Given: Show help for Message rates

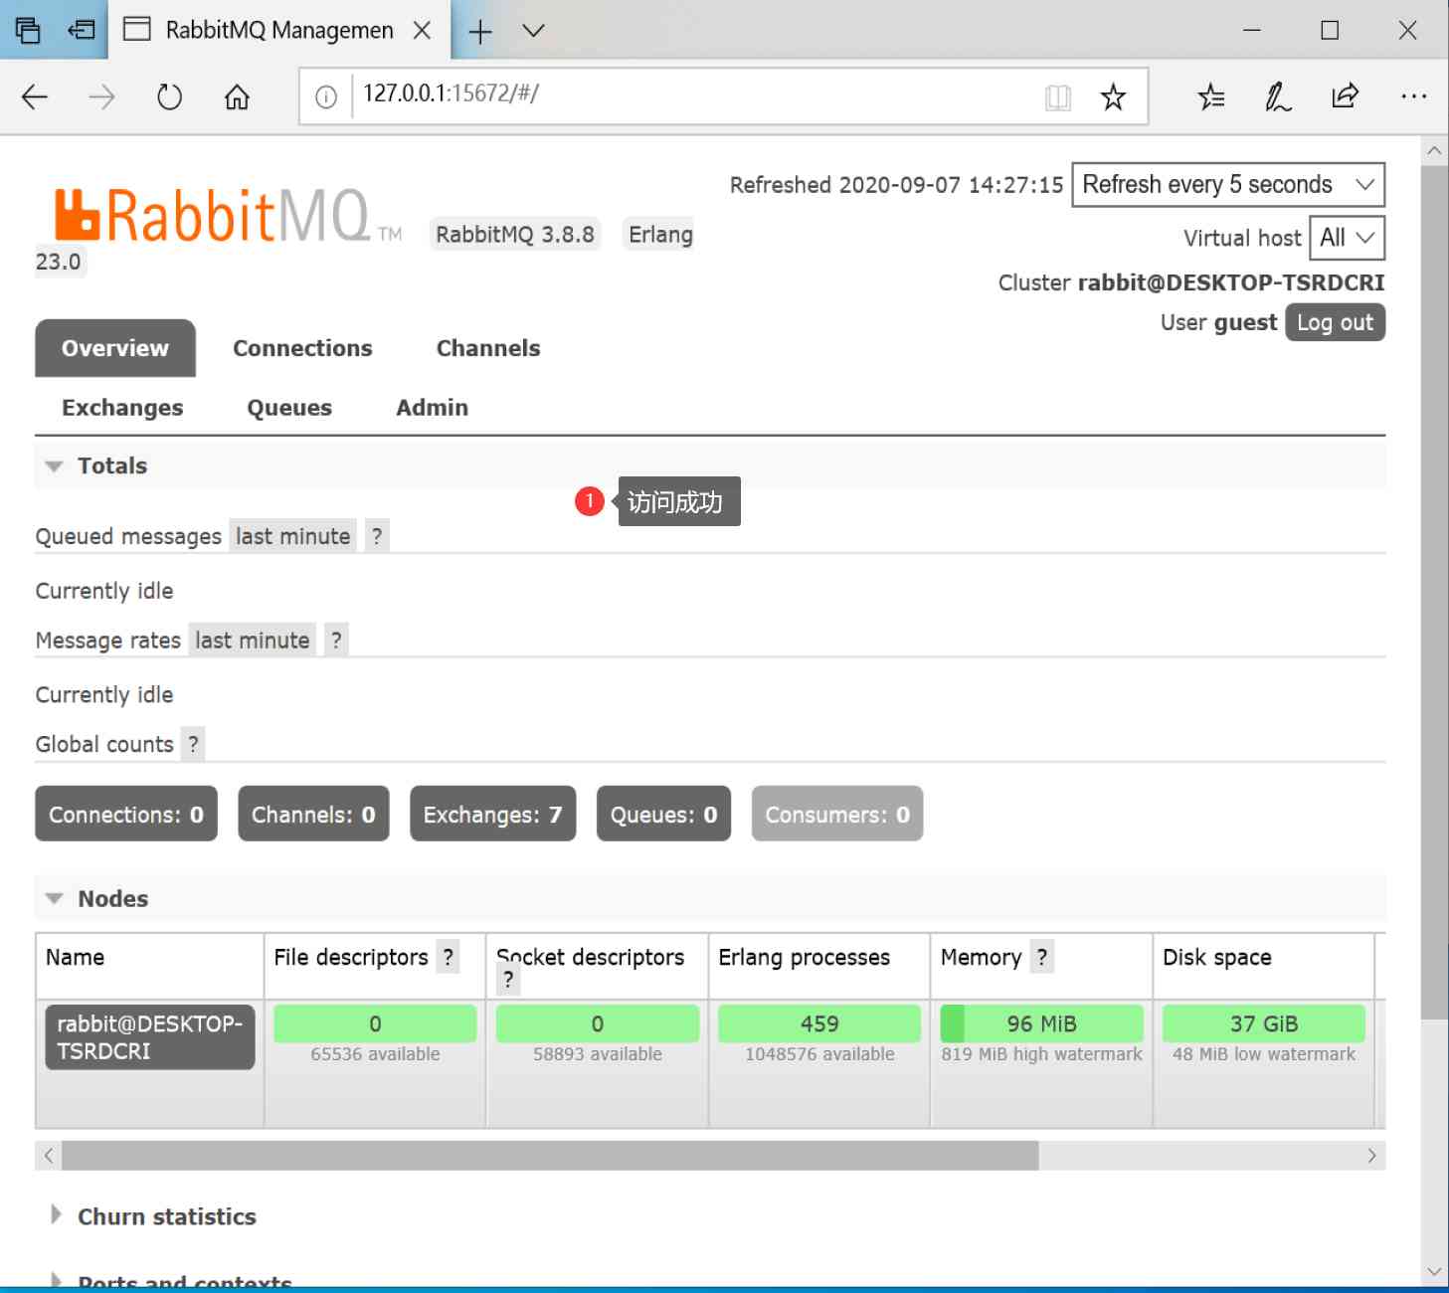Looking at the screenshot, I should click(336, 640).
